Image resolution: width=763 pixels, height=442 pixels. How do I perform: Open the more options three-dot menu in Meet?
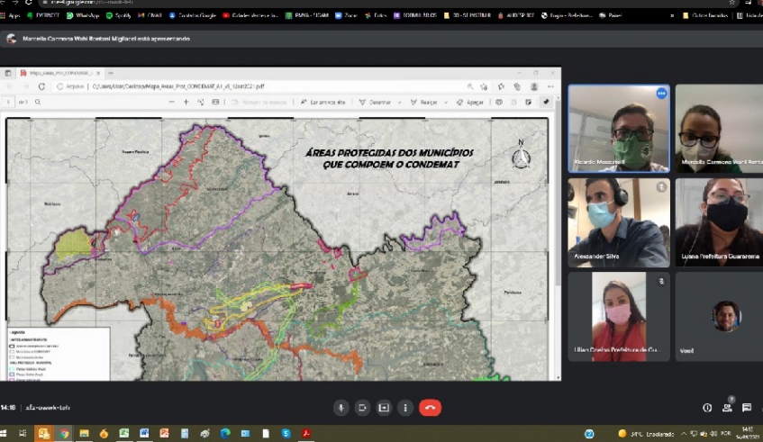[x=405, y=408]
